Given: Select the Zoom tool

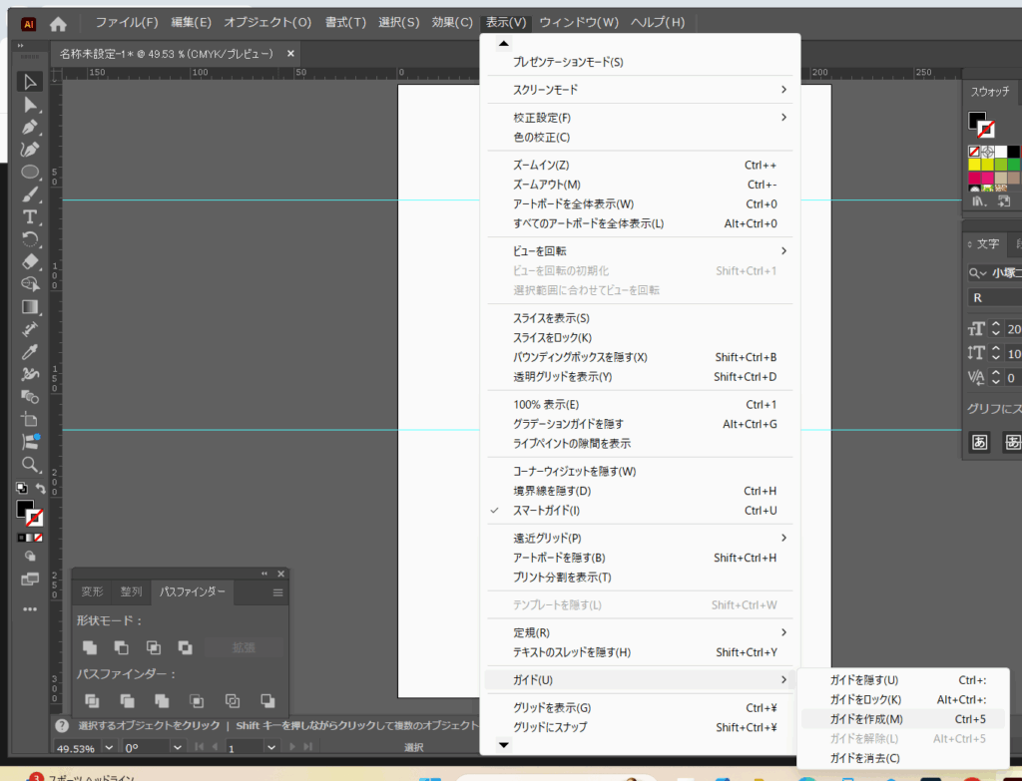Looking at the screenshot, I should (30, 464).
